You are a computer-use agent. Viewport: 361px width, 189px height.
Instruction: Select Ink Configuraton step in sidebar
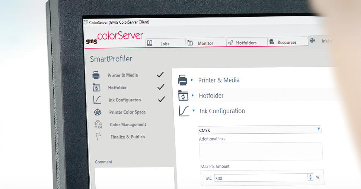125,100
